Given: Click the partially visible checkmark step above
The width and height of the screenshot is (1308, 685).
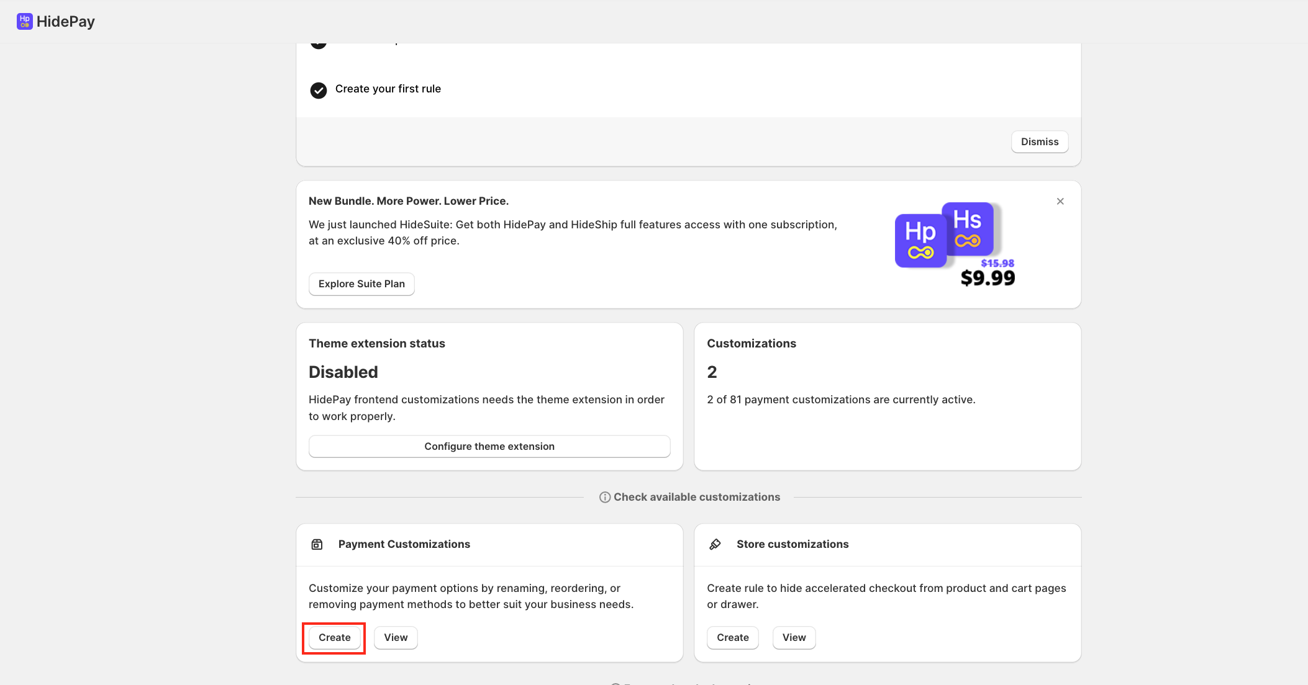Looking at the screenshot, I should tap(319, 45).
